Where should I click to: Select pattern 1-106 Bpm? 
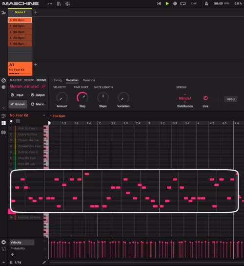coord(20,20)
